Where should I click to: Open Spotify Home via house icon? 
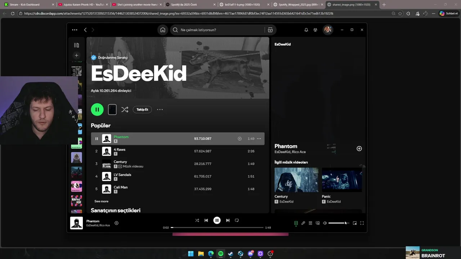[x=163, y=30]
